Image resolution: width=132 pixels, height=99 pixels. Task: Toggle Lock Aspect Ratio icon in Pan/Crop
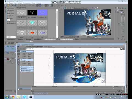pos(18,63)
